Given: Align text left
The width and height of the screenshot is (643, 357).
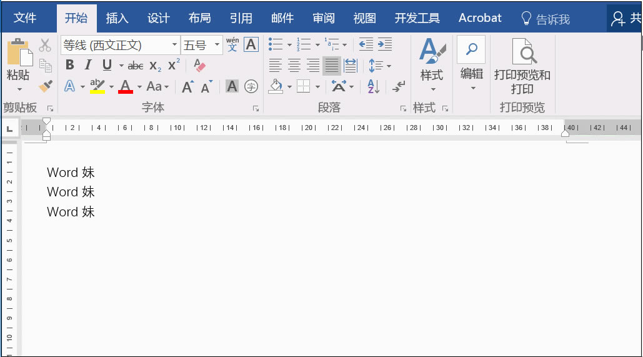Looking at the screenshot, I should pos(275,66).
